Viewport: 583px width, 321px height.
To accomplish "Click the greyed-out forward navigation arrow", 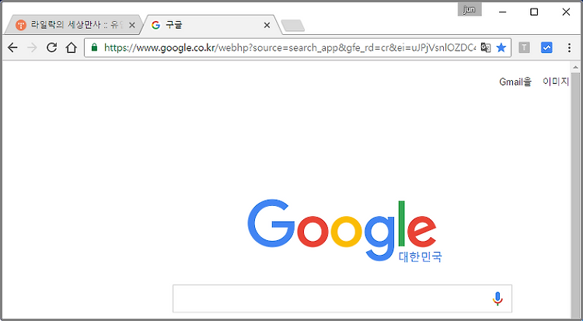I will pos(33,47).
